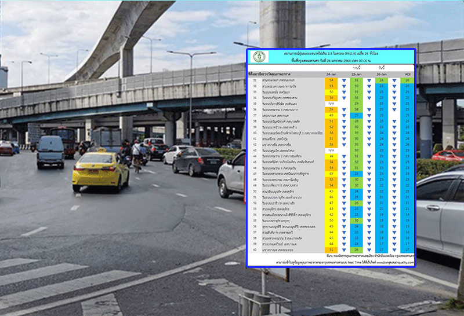Click row 34 down arrow beside orange 56 value

344,98
